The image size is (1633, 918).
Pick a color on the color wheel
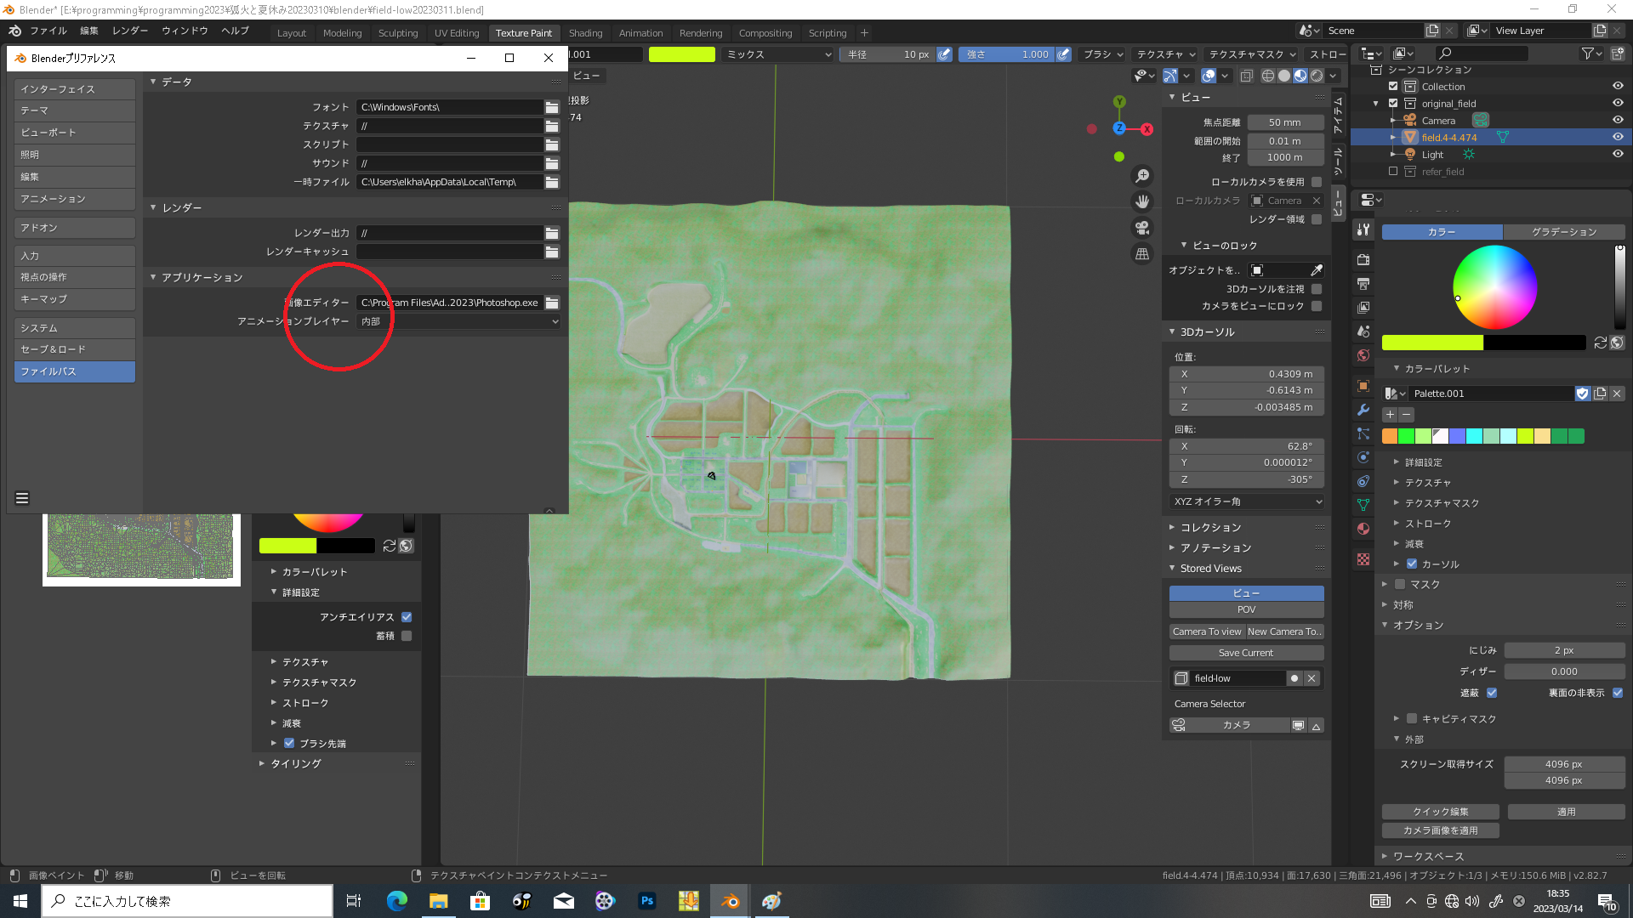[1494, 287]
